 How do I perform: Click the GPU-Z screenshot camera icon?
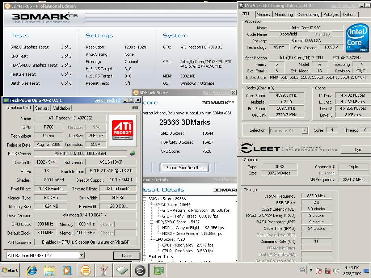(135, 108)
